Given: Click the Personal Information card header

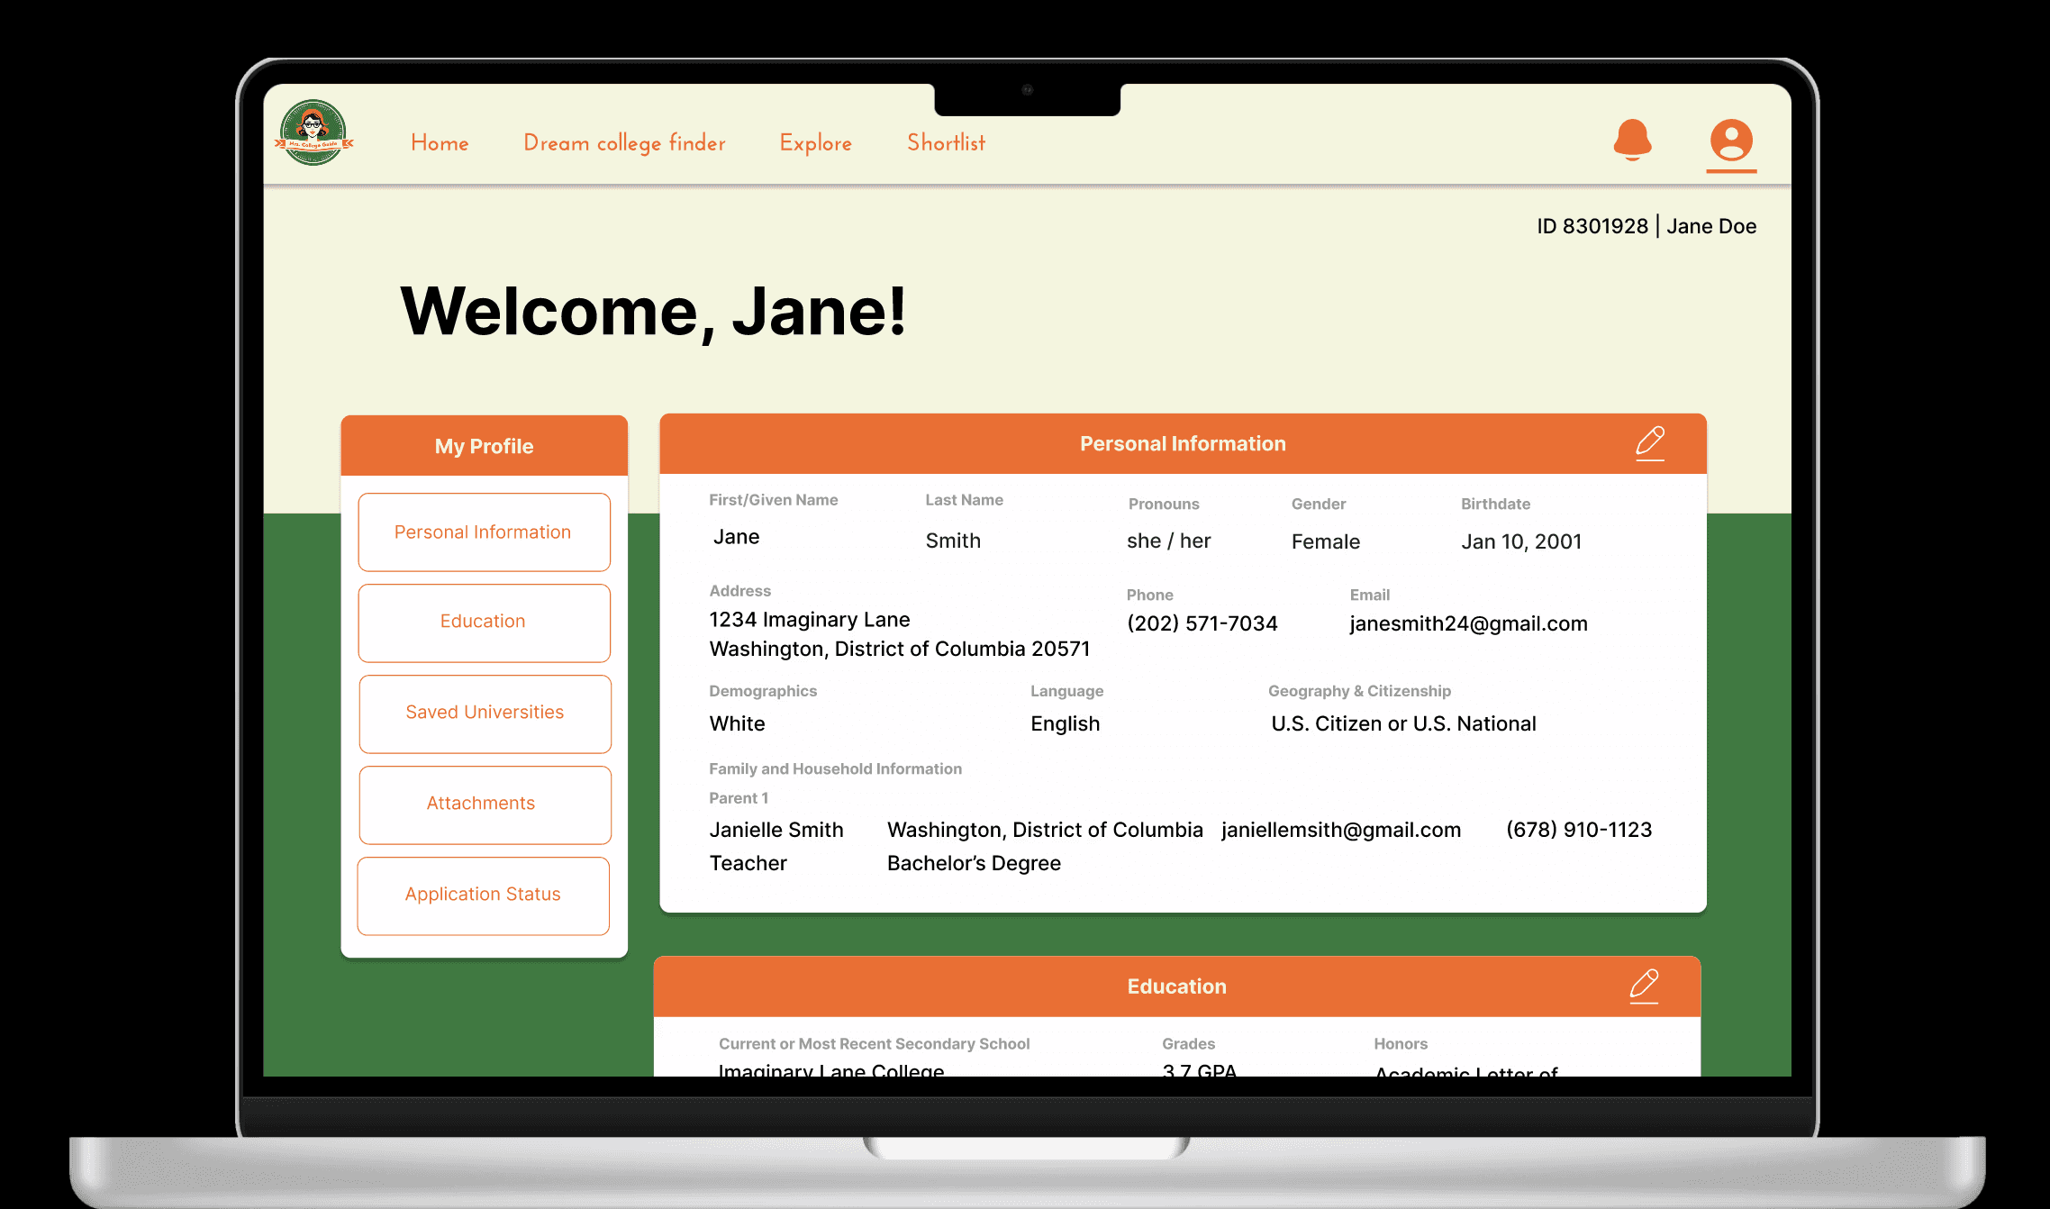Looking at the screenshot, I should [1182, 443].
